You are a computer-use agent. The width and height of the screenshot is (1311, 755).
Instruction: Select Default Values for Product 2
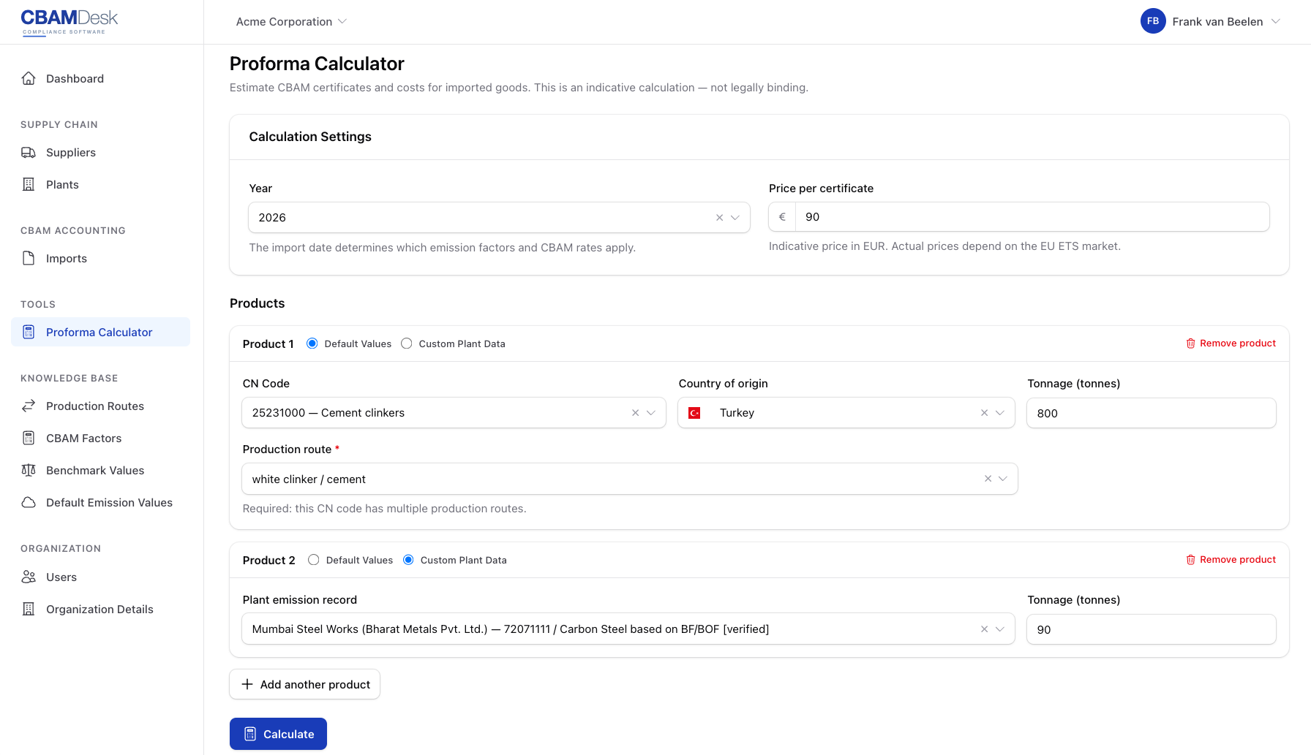pos(314,559)
